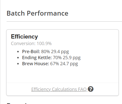
Task: Click the partially visible heading below the card
Action: 17,103
